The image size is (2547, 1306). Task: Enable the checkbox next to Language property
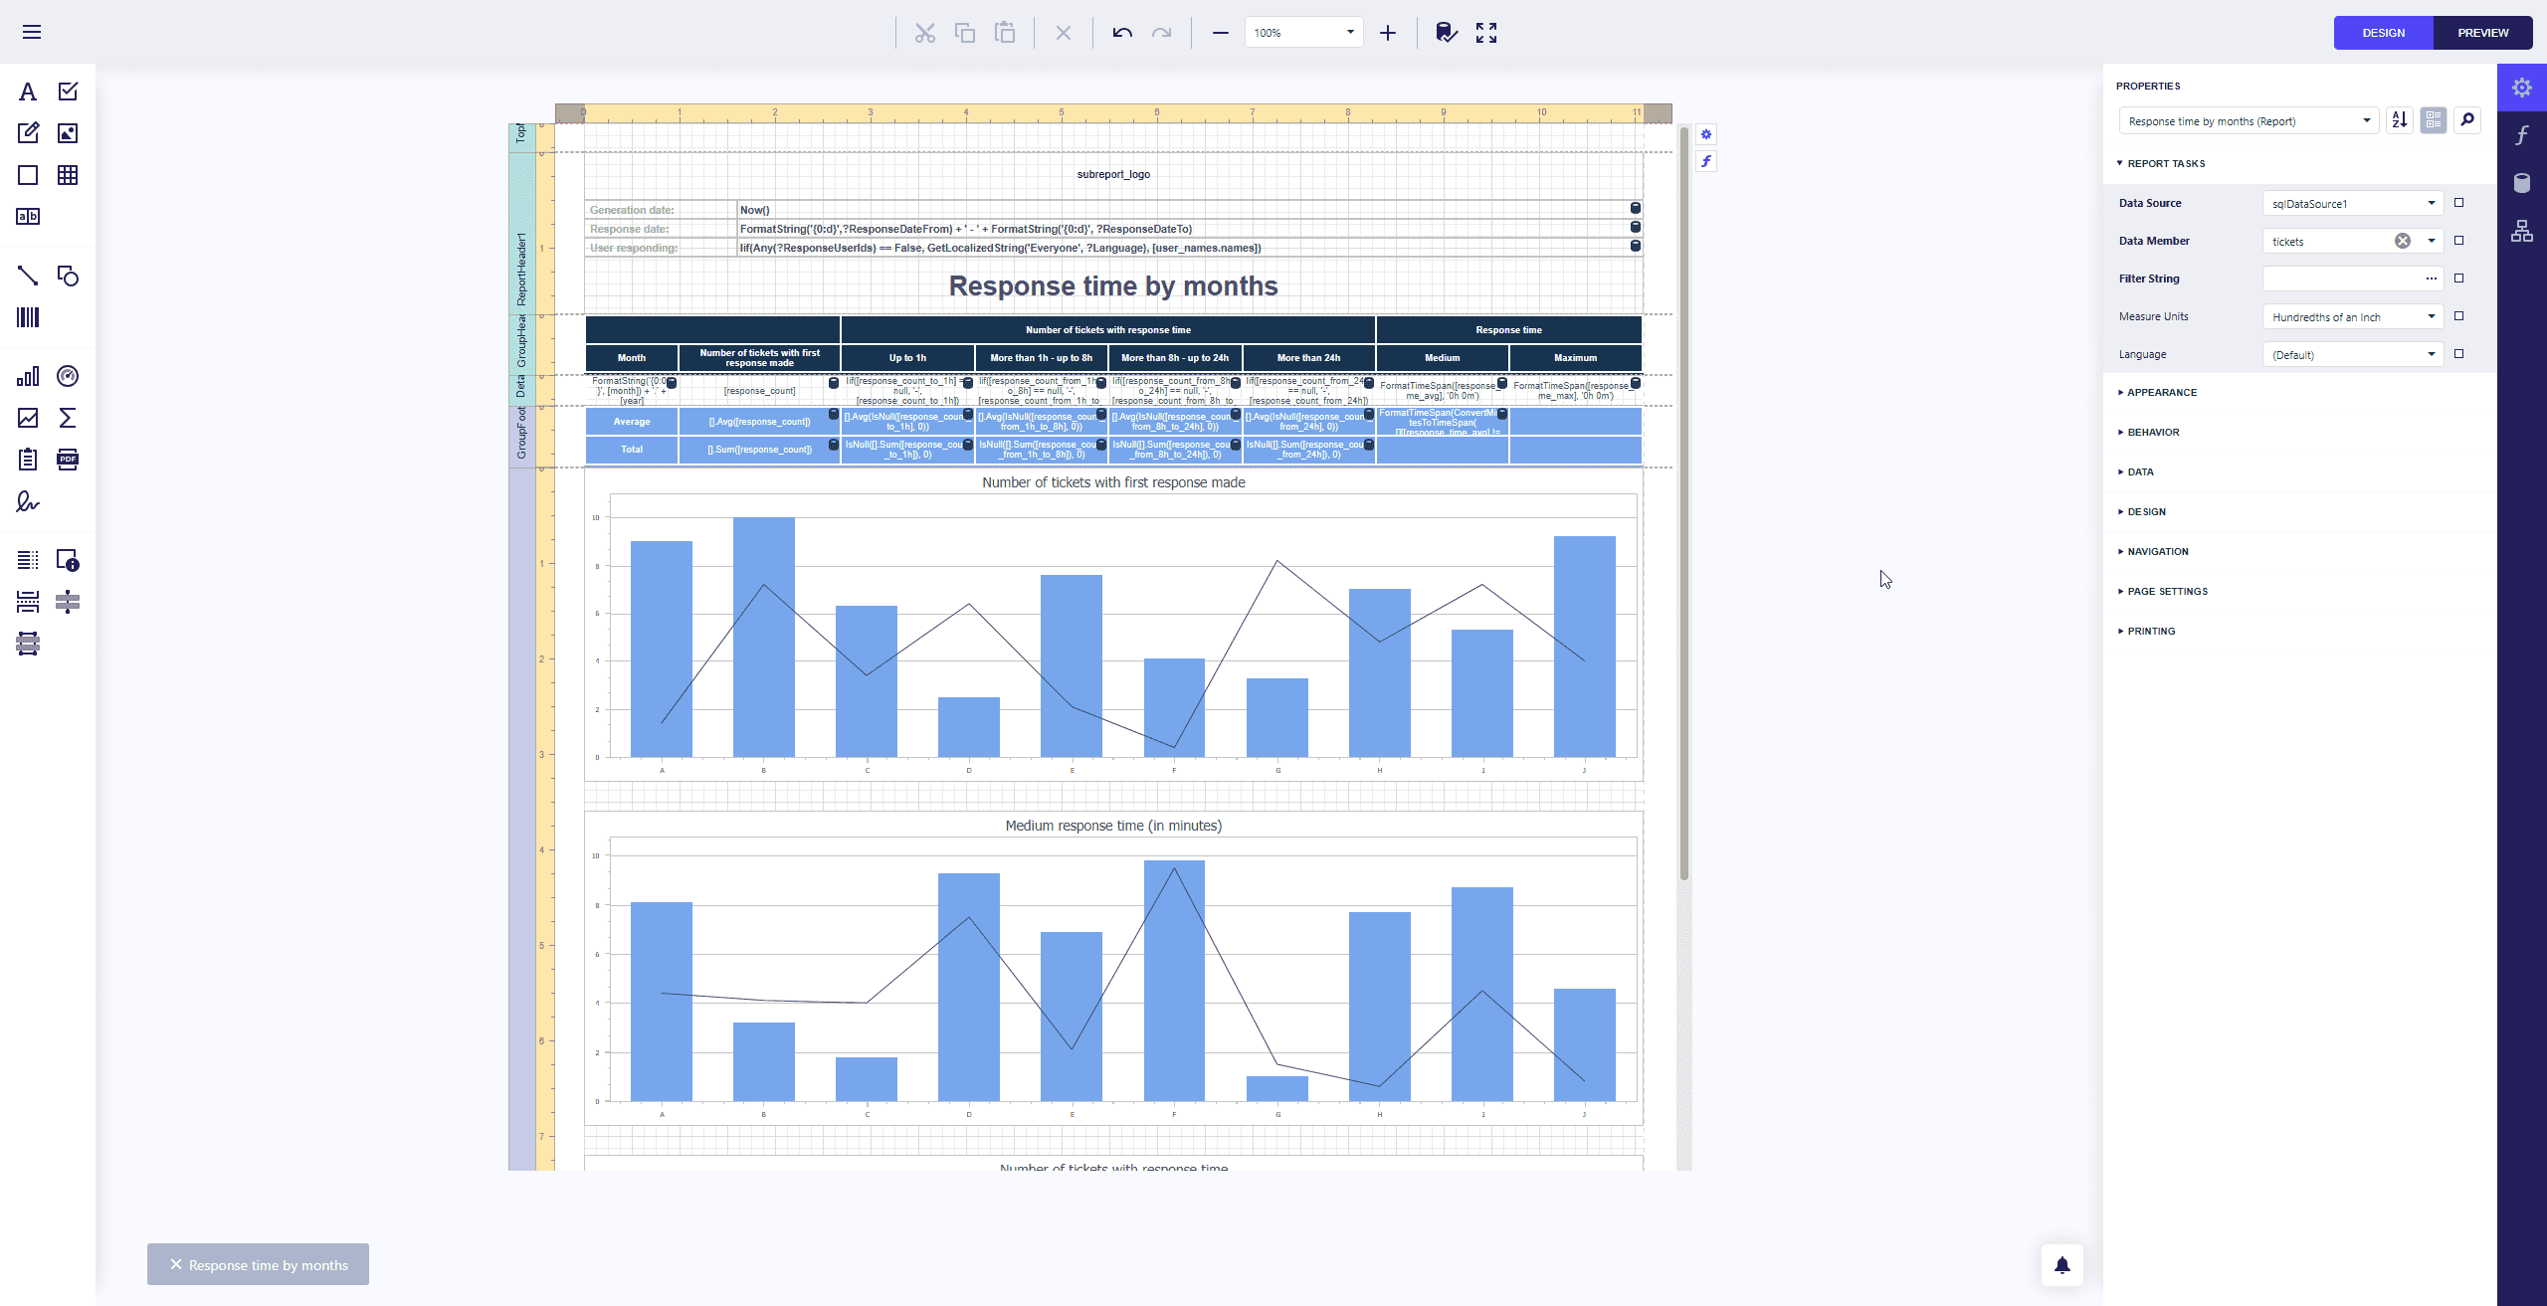2459,354
